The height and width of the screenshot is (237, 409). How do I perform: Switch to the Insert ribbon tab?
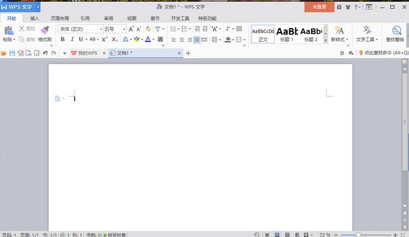point(35,18)
